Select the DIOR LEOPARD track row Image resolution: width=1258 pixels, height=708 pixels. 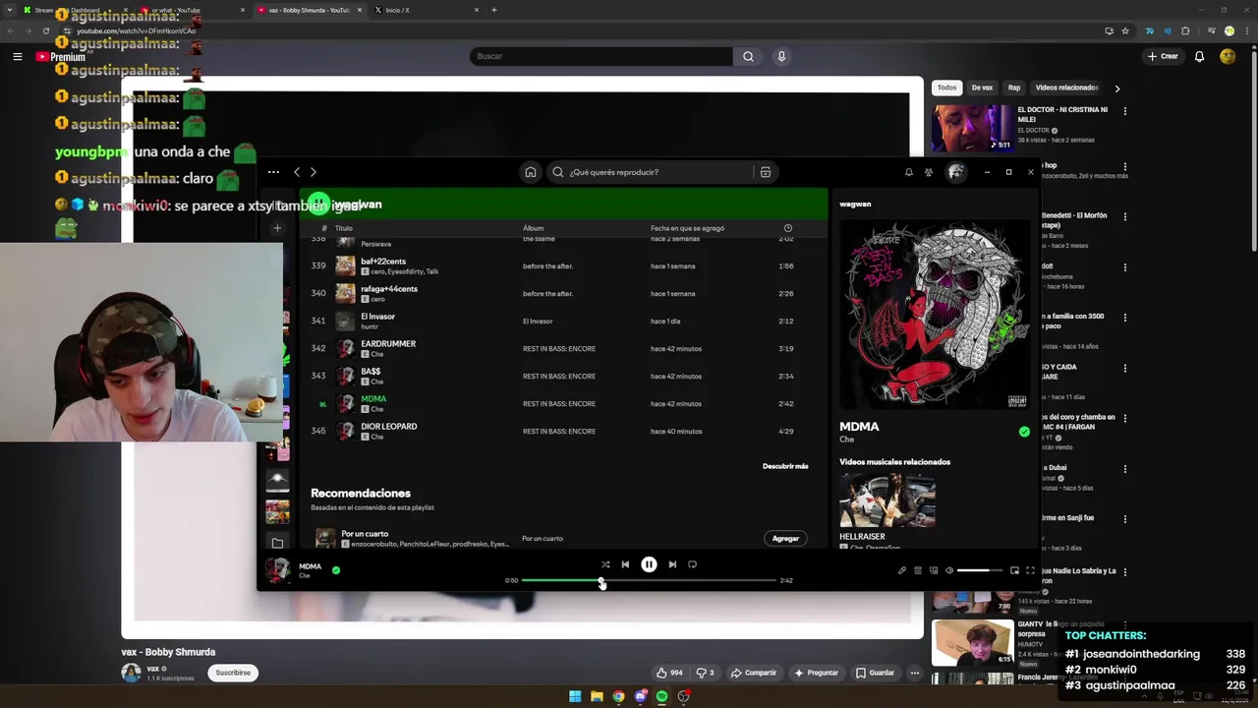click(x=564, y=431)
